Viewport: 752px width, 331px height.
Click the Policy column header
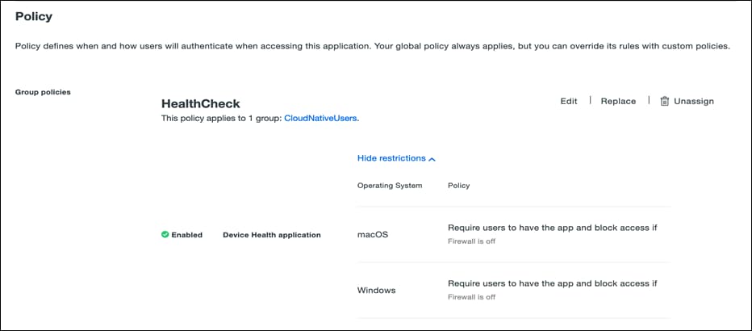pyautogui.click(x=458, y=186)
